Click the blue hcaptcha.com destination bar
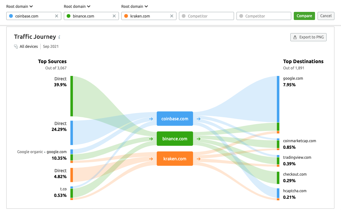341x210 pixels. (278, 193)
